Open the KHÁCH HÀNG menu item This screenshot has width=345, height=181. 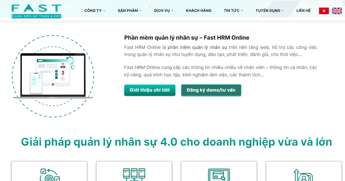(199, 11)
